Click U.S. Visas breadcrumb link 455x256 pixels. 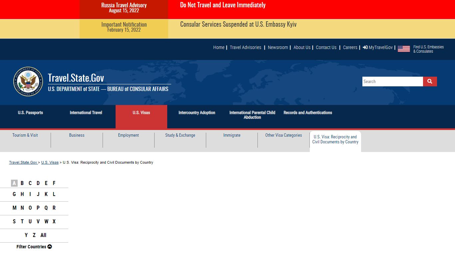(x=50, y=162)
